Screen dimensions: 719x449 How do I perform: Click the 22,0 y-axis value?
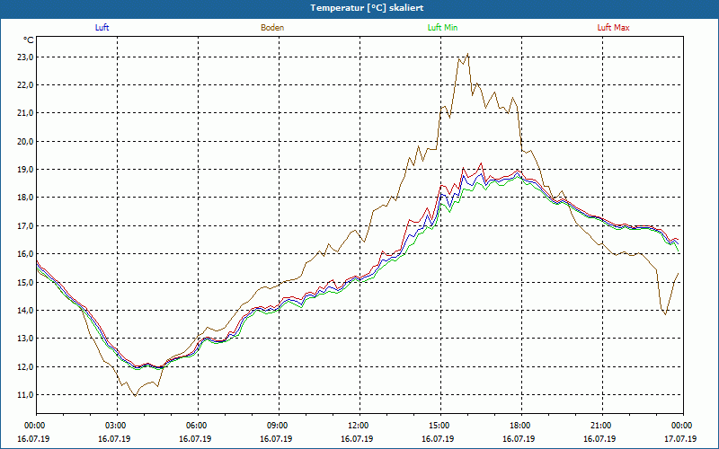pyautogui.click(x=25, y=85)
